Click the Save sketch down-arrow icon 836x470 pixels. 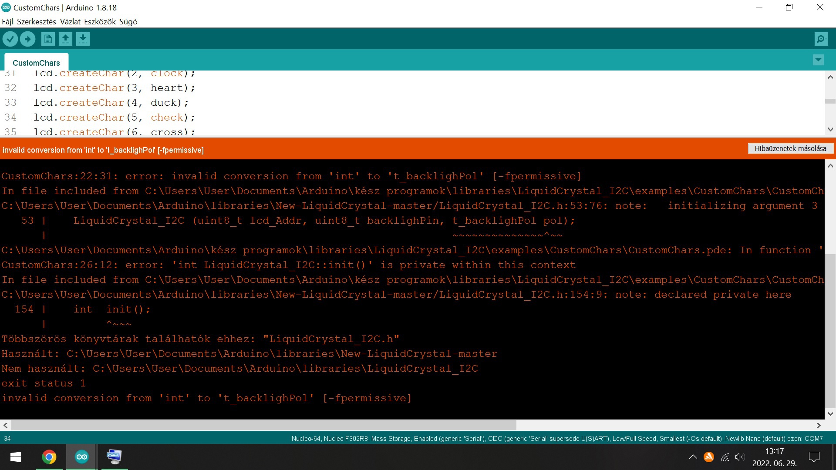(x=83, y=39)
